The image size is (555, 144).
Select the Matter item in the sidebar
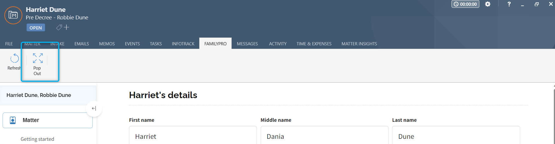pyautogui.click(x=48, y=120)
